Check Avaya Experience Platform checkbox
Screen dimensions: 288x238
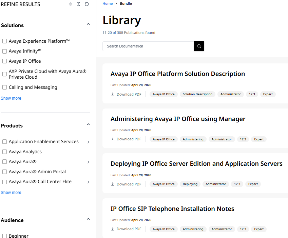click(x=5, y=41)
